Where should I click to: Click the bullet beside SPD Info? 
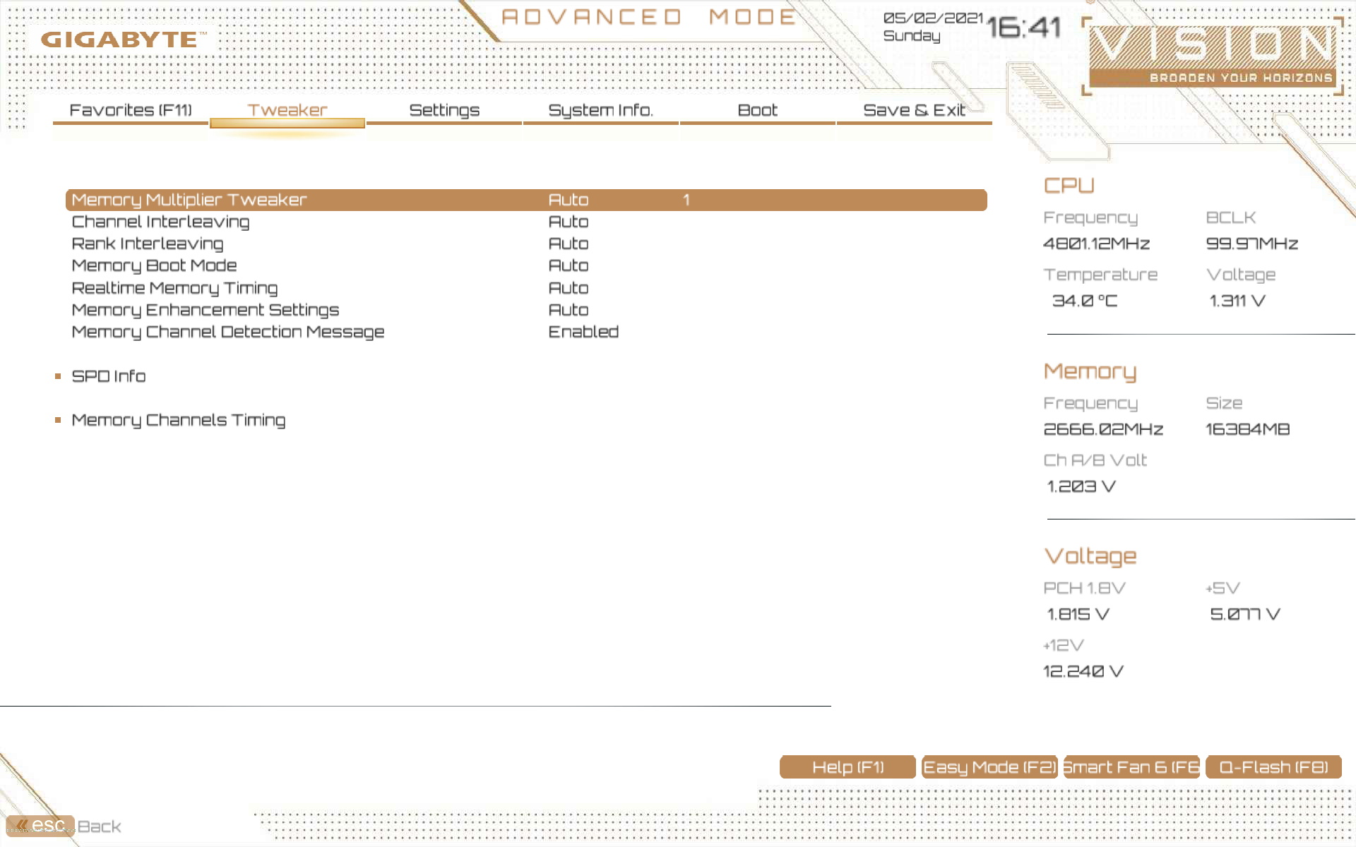click(59, 376)
